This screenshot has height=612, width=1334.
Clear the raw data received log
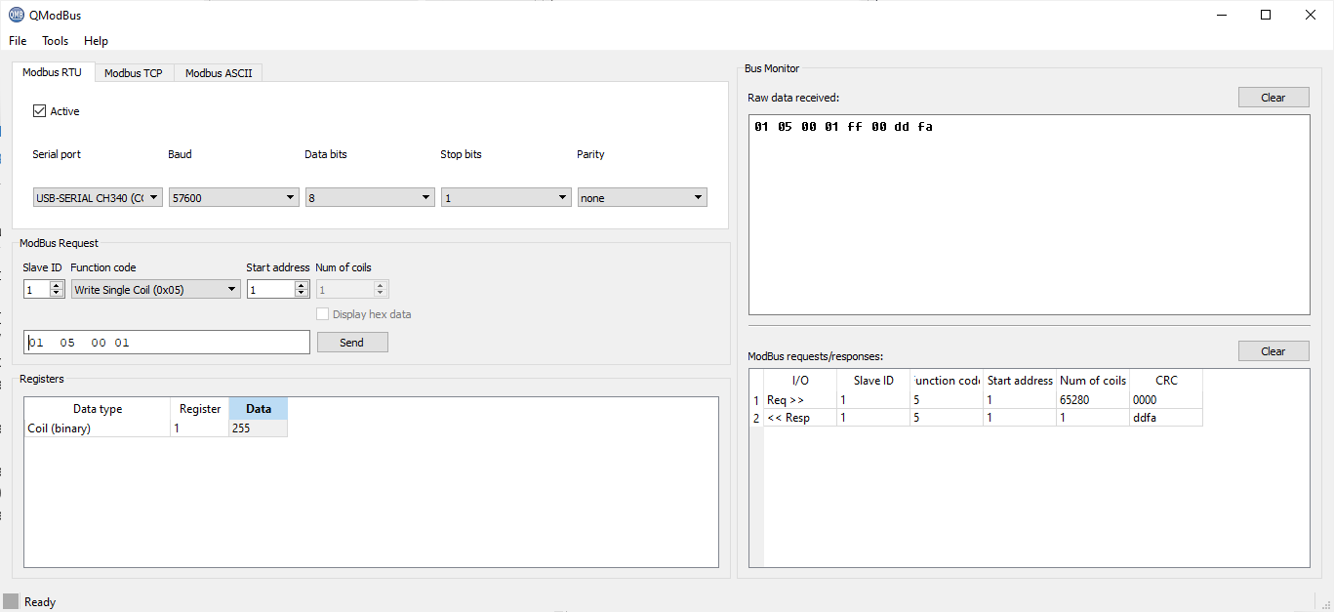pos(1273,98)
